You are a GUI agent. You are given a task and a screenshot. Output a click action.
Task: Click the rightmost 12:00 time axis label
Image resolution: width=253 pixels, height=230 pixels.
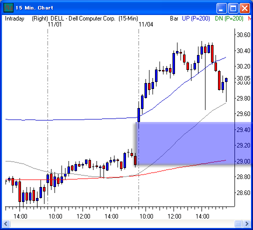(174, 216)
